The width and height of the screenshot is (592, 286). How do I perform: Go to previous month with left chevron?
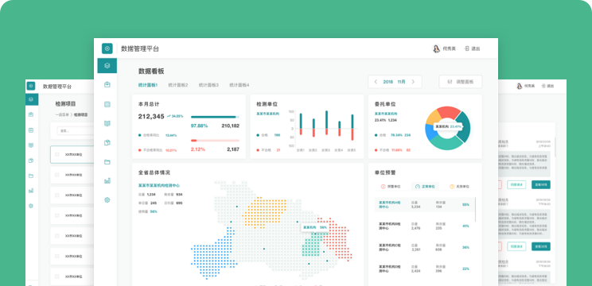pyautogui.click(x=376, y=82)
